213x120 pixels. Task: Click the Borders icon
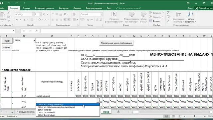(x=32, y=20)
